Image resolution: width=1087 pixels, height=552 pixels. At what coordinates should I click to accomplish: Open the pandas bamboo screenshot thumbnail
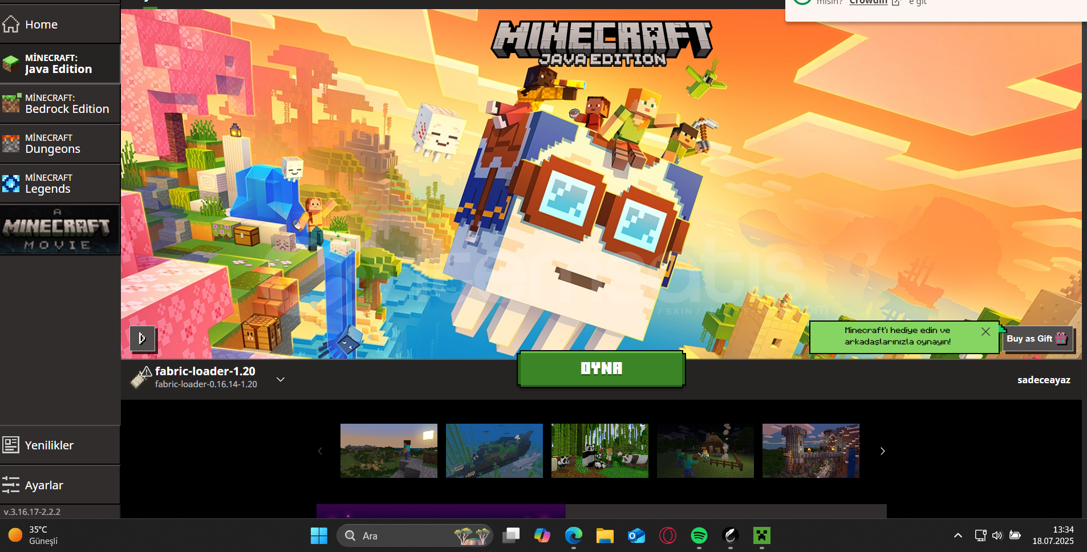(x=600, y=450)
